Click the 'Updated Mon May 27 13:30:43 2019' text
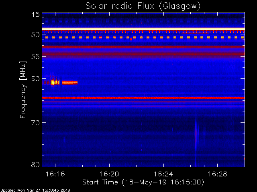Image resolution: width=257 pixels, height=192 pixels. click(35, 190)
